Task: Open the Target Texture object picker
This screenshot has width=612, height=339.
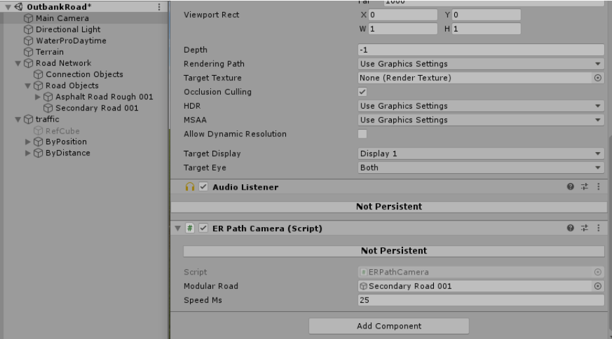Action: (x=598, y=78)
